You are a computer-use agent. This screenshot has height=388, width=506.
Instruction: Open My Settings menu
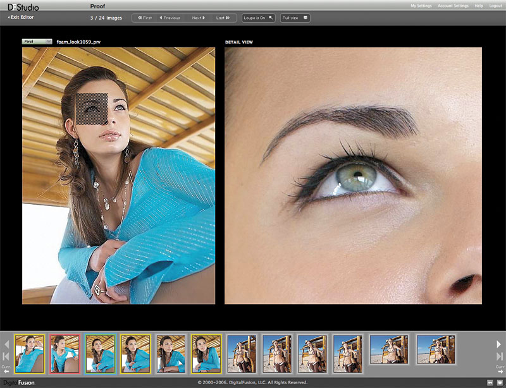[421, 6]
